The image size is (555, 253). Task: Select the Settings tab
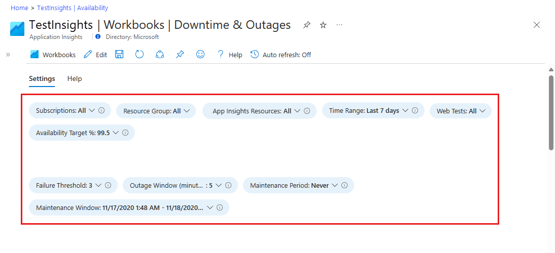click(x=42, y=79)
